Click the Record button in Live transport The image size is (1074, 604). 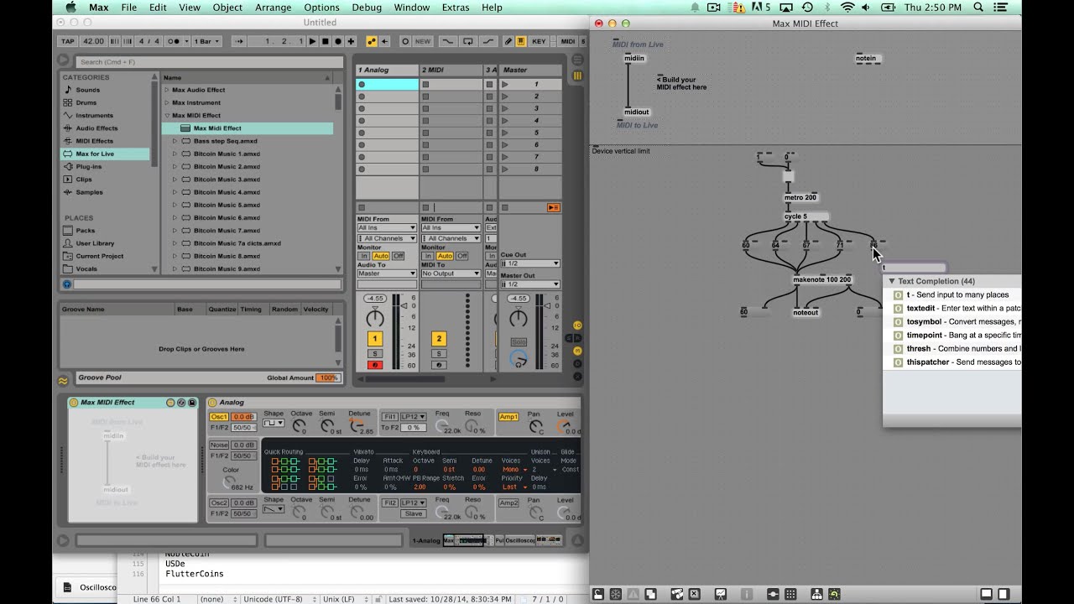point(338,41)
